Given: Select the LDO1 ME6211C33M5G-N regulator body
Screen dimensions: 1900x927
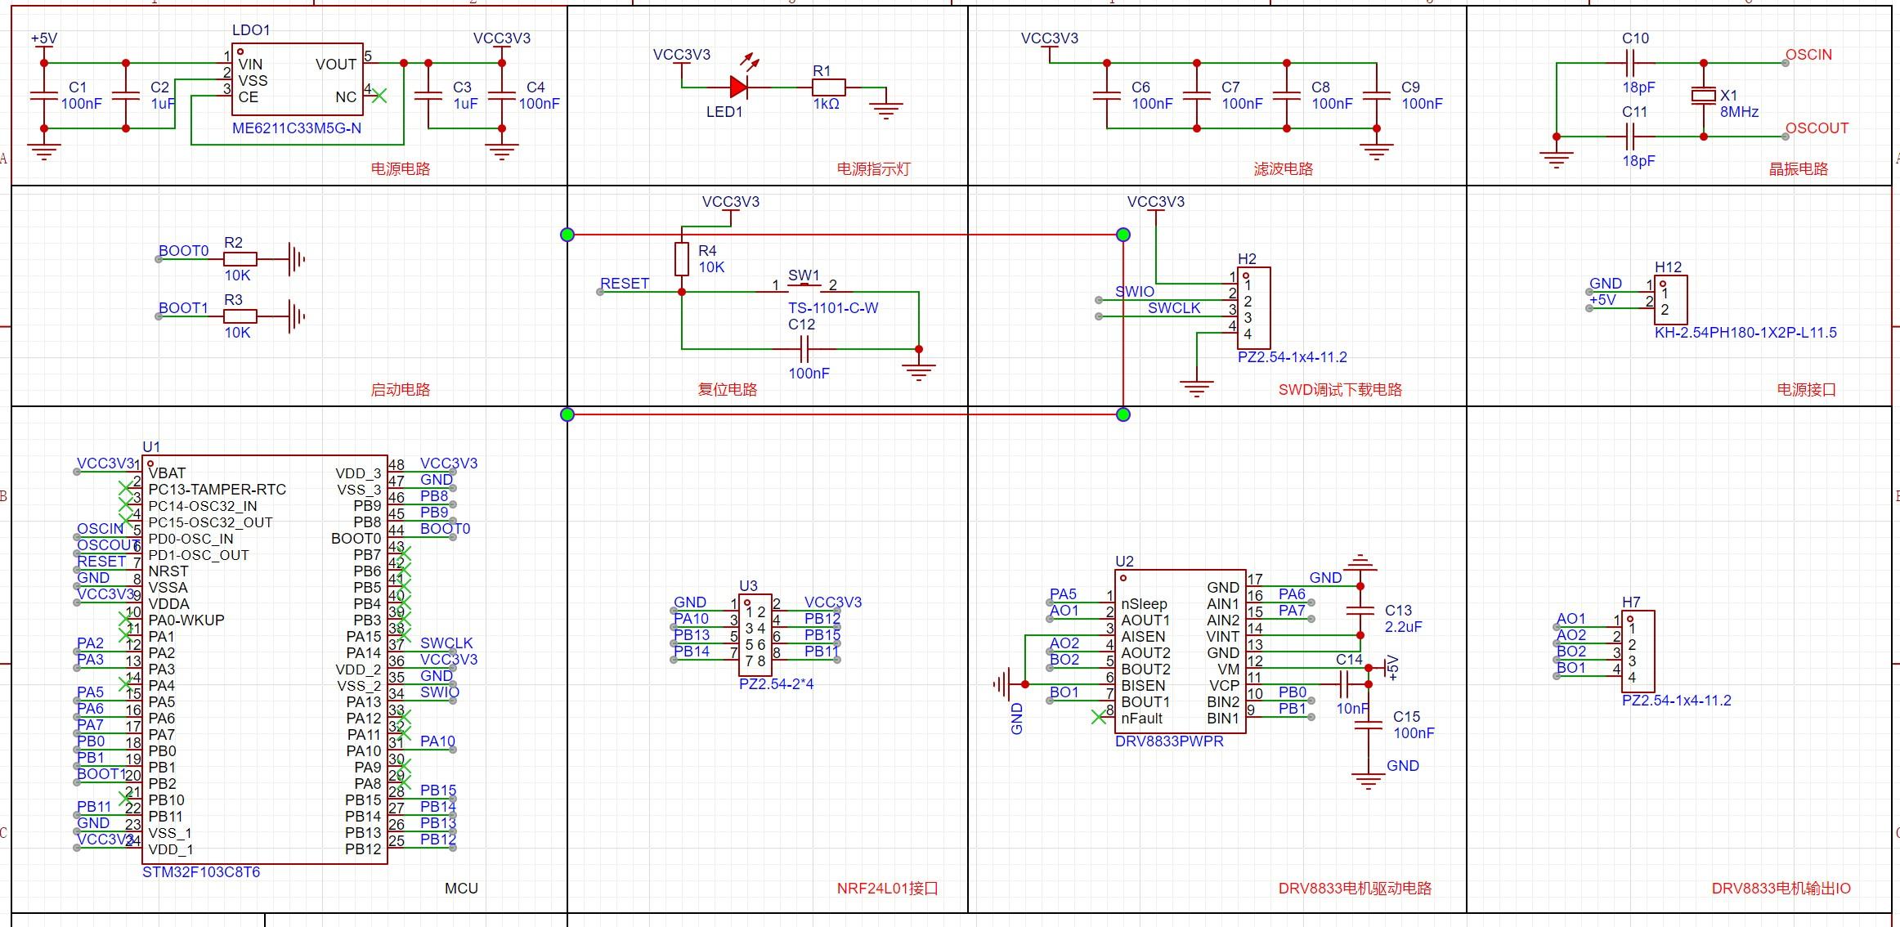Looking at the screenshot, I should [x=297, y=80].
